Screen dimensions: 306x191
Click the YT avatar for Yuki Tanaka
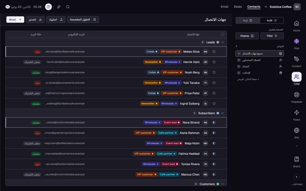tap(205, 83)
